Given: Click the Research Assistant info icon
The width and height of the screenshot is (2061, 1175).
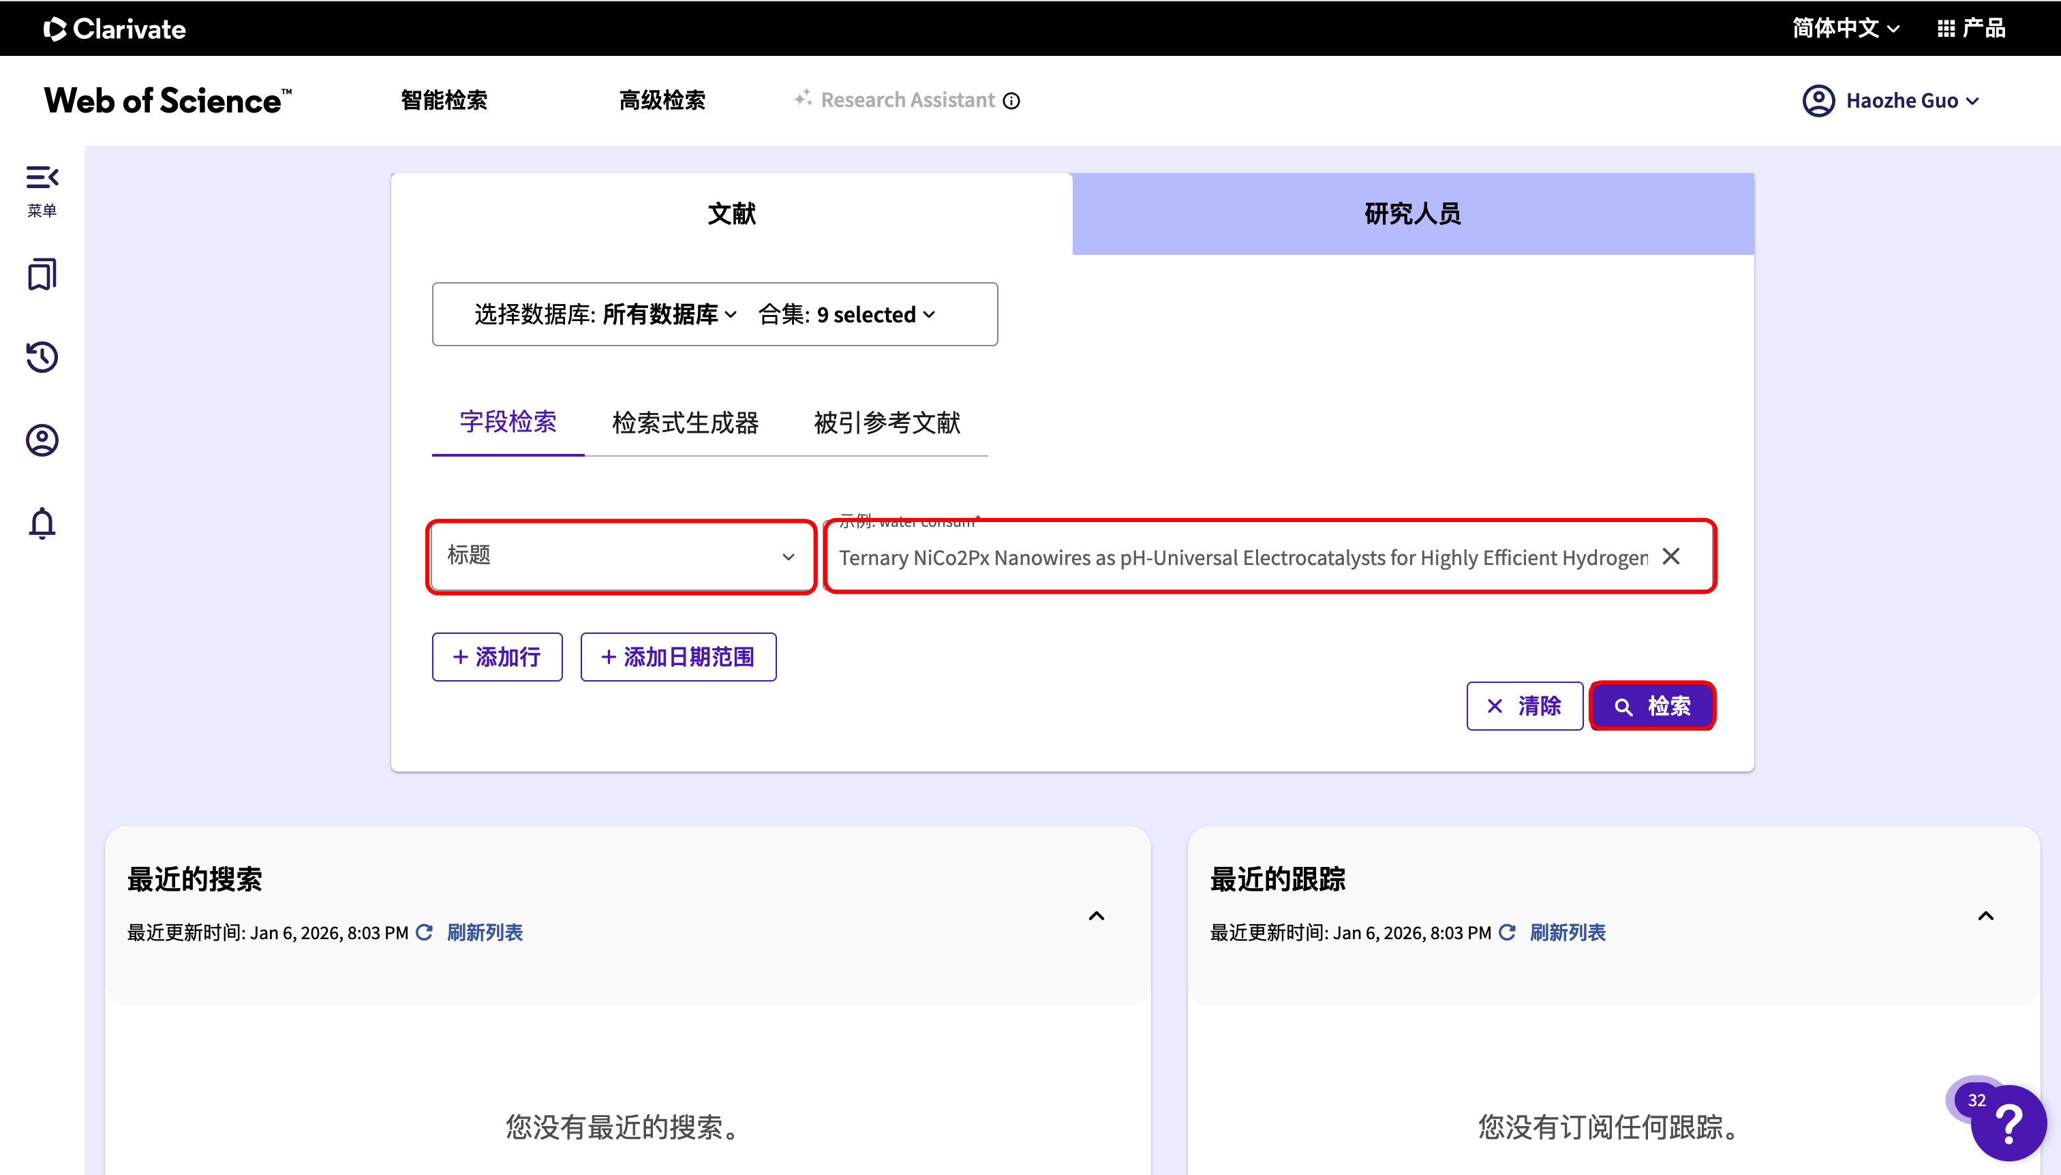Looking at the screenshot, I should [x=1011, y=101].
